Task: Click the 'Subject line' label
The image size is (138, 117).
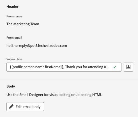Action: pos(14,59)
